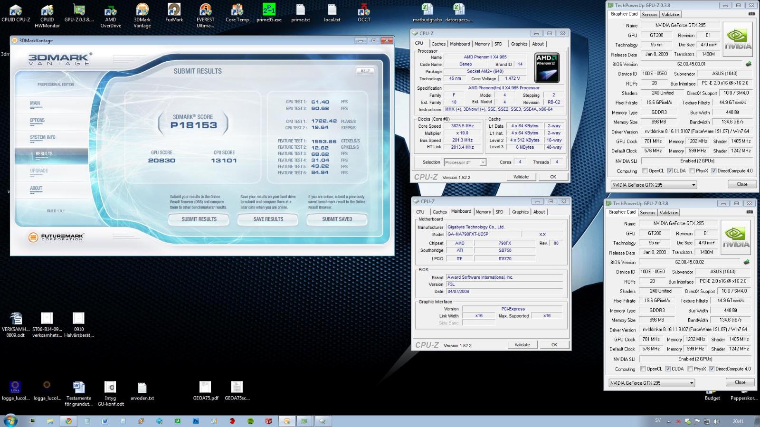This screenshot has width=760, height=427.
Task: Open Photoshop from the taskbar
Action: (x=196, y=421)
